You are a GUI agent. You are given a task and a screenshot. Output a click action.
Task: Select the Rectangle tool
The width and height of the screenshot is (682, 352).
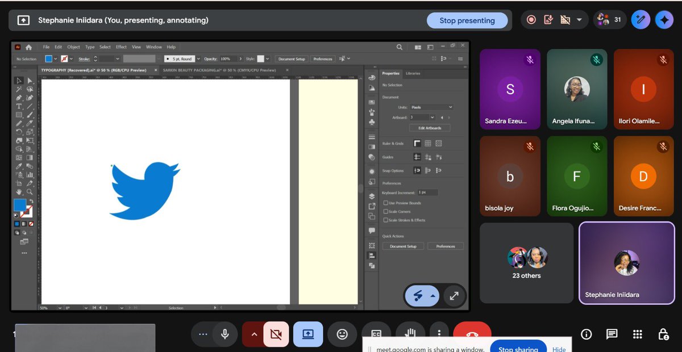(x=19, y=115)
